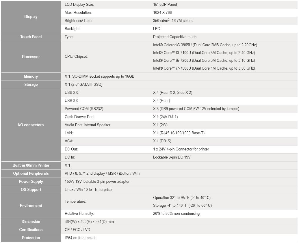Select the "Lockable 3-pin DC 19V" value
The height and width of the screenshot is (244, 299).
coord(172,157)
